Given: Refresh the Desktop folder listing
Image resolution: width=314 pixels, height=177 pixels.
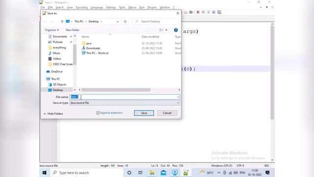Looking at the screenshot, I should (x=126, y=22).
